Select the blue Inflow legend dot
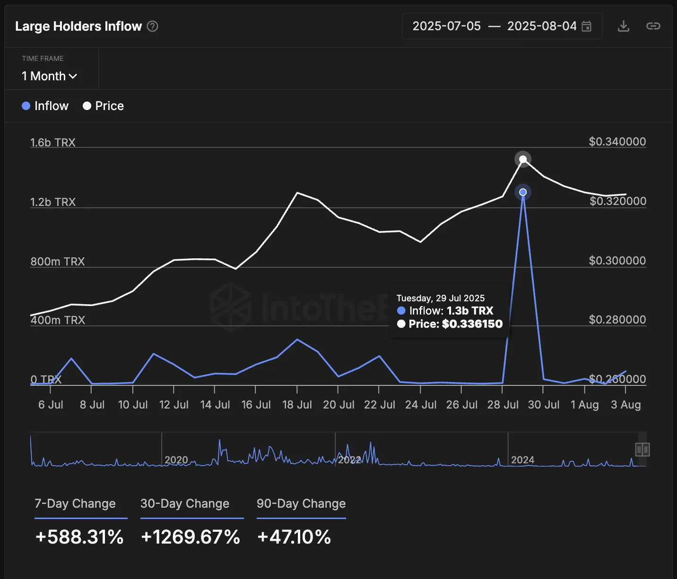This screenshot has width=677, height=579. [26, 106]
